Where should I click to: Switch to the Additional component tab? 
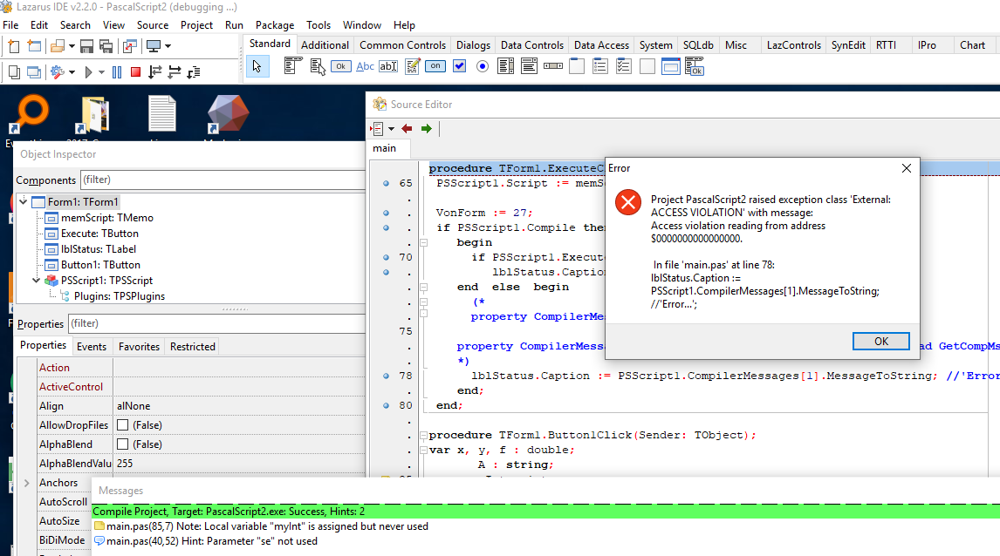tap(325, 44)
